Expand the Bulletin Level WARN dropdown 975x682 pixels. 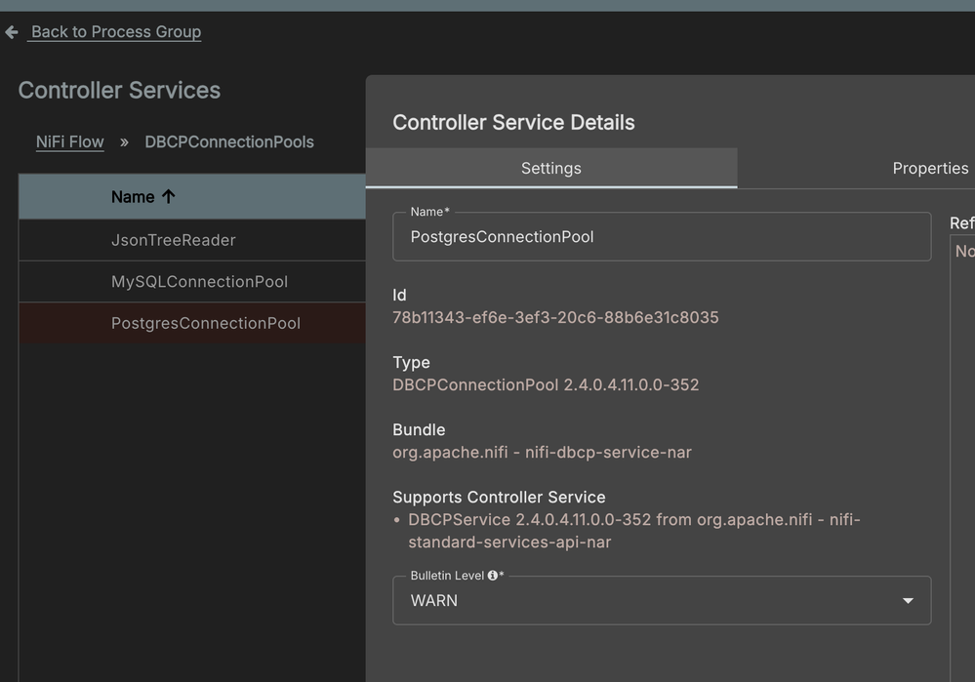point(661,601)
